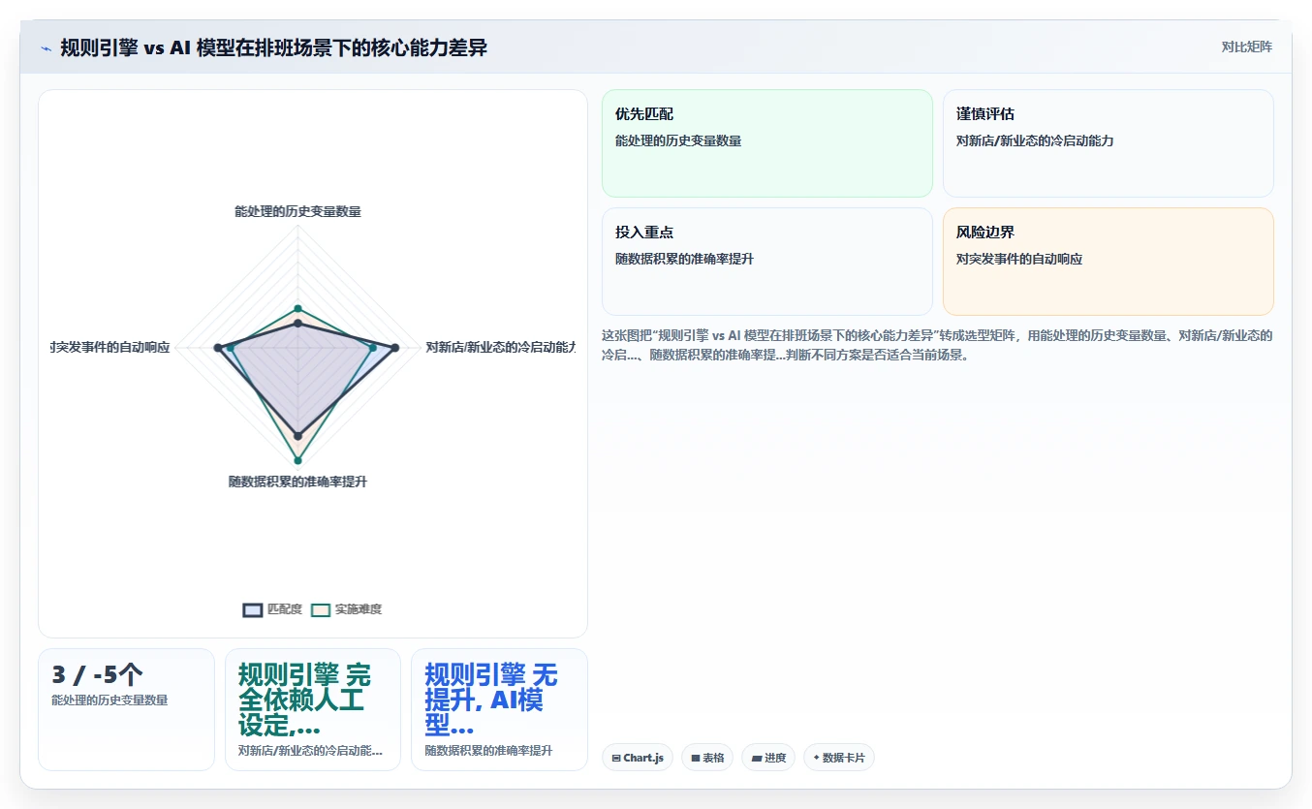1312x809 pixels.
Task: Select the 优先匹配 card heading
Action: (x=644, y=114)
